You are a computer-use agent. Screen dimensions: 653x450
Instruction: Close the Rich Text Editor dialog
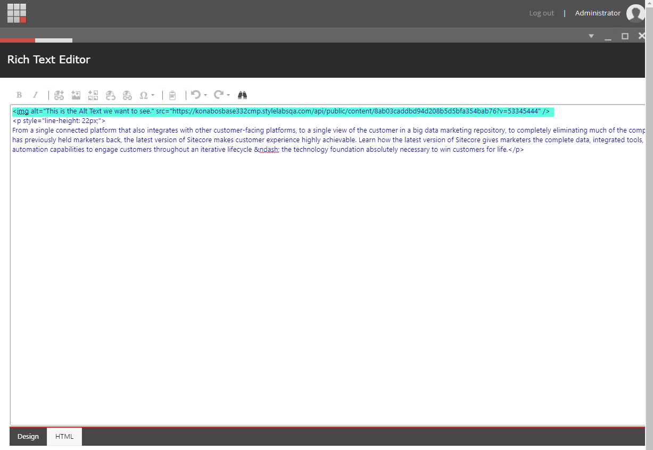[x=642, y=36]
